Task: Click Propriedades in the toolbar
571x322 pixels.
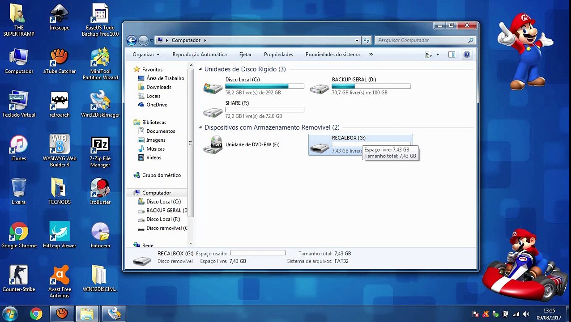Action: [278, 55]
